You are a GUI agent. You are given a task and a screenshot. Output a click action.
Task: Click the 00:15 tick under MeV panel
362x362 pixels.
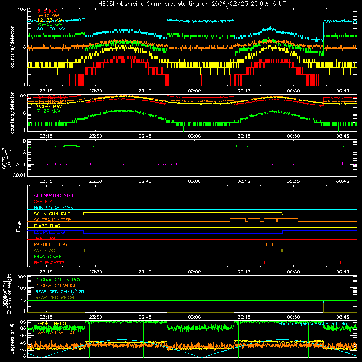pos(244,136)
